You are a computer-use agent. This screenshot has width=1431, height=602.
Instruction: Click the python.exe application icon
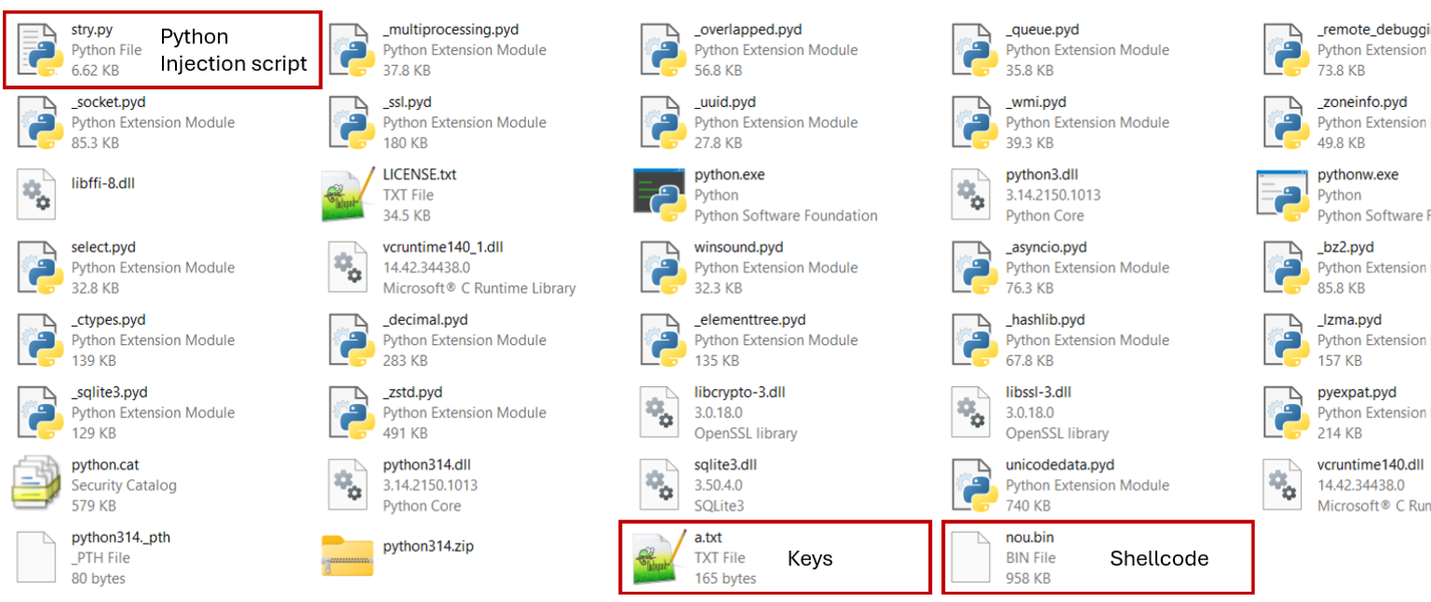pyautogui.click(x=660, y=195)
